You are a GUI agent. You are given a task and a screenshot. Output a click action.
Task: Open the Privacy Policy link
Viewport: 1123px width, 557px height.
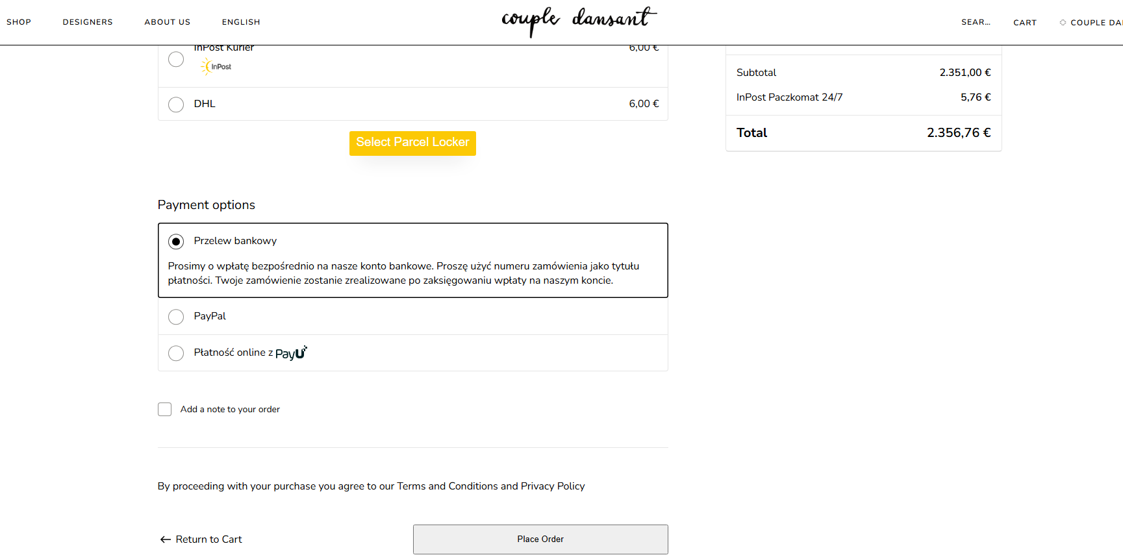pos(553,486)
